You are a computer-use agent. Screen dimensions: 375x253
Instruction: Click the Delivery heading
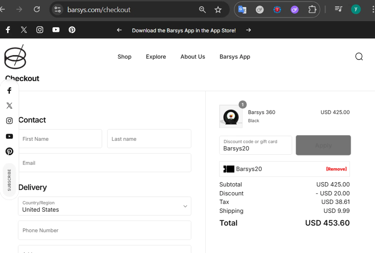[33, 187]
